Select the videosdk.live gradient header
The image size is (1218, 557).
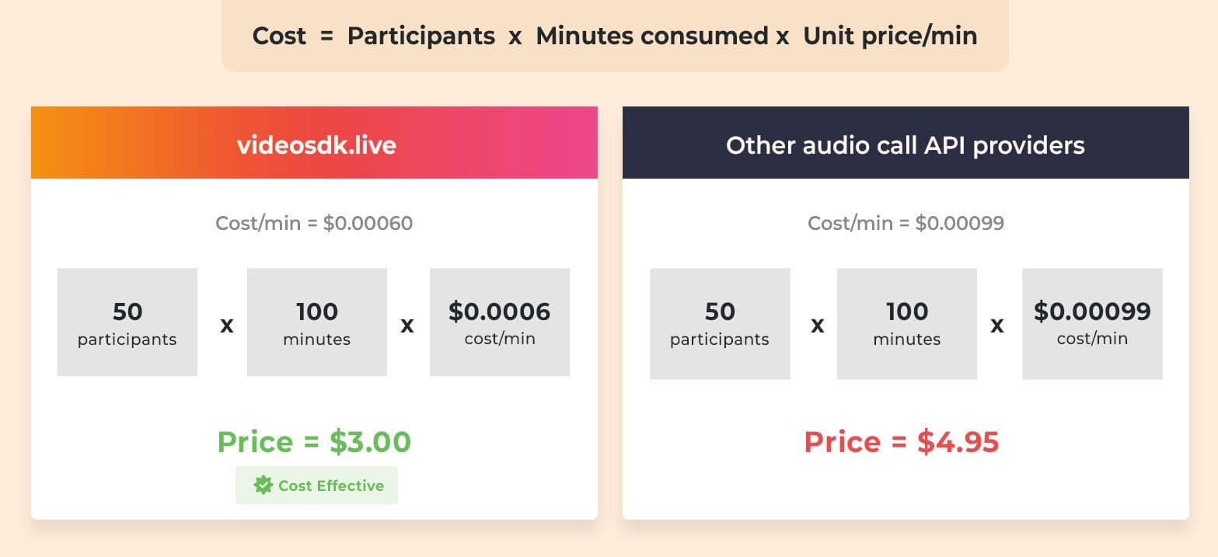coord(314,143)
